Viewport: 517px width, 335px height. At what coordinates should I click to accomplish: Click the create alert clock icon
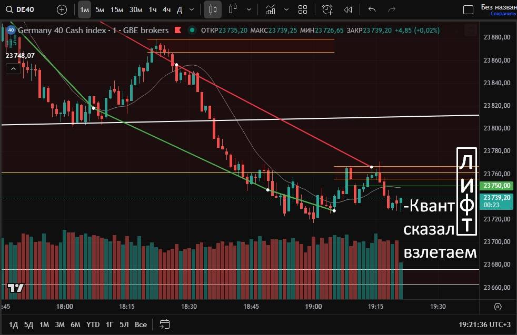coord(327,9)
